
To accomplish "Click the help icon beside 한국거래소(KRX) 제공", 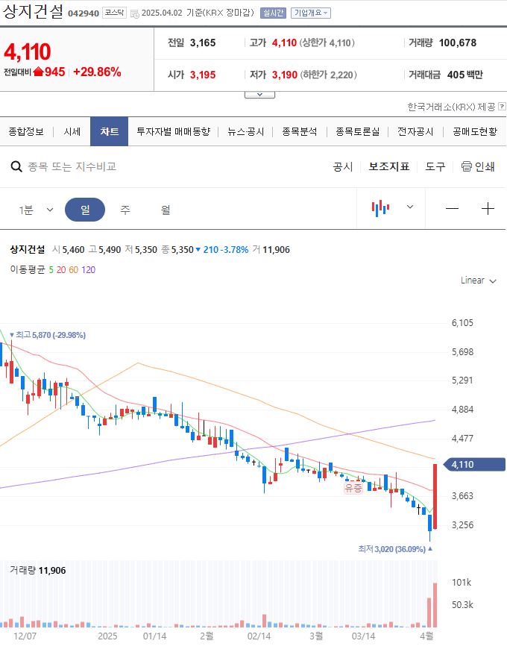I will click(x=502, y=106).
